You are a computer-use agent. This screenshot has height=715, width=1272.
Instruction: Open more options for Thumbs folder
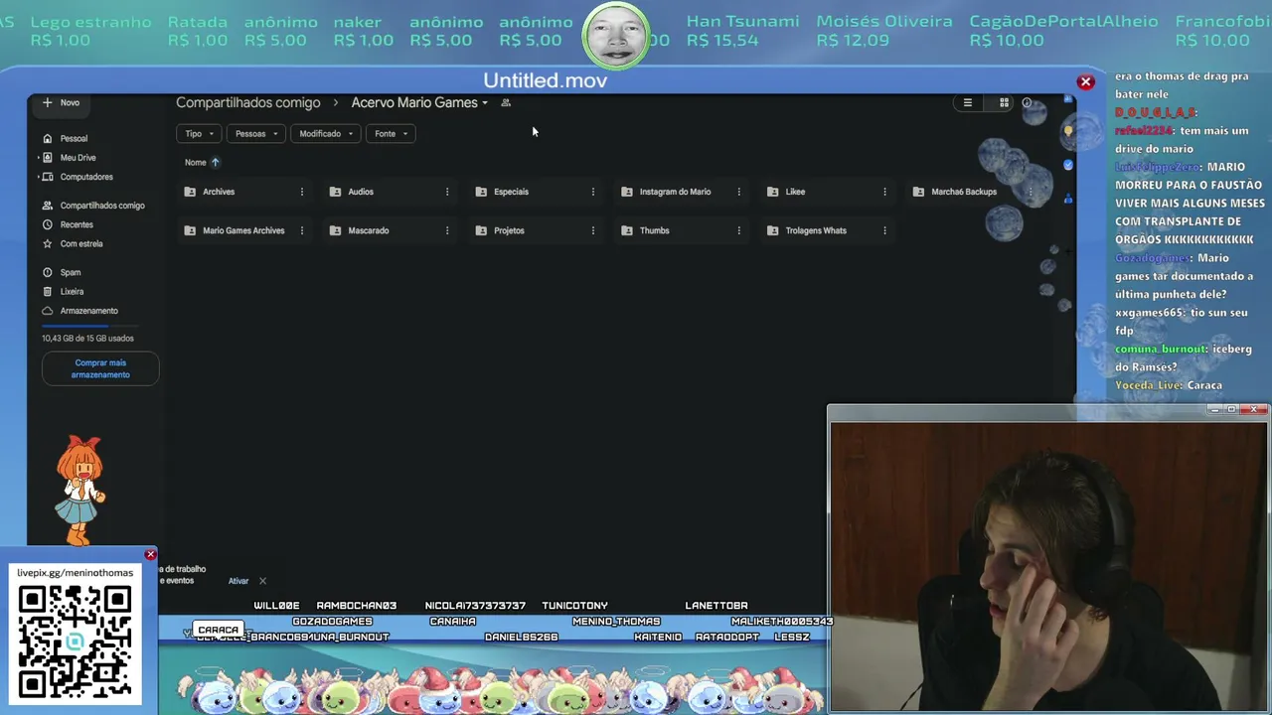738,230
